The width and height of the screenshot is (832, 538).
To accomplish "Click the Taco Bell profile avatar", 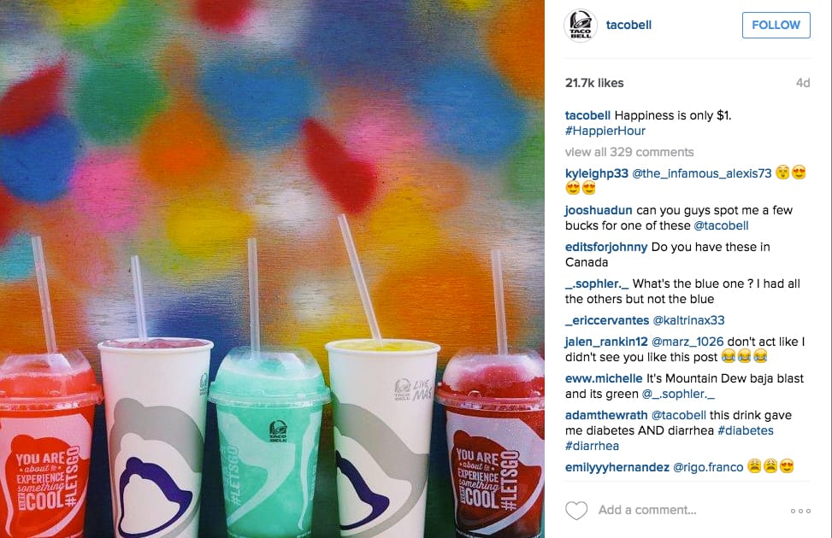I will click(581, 25).
